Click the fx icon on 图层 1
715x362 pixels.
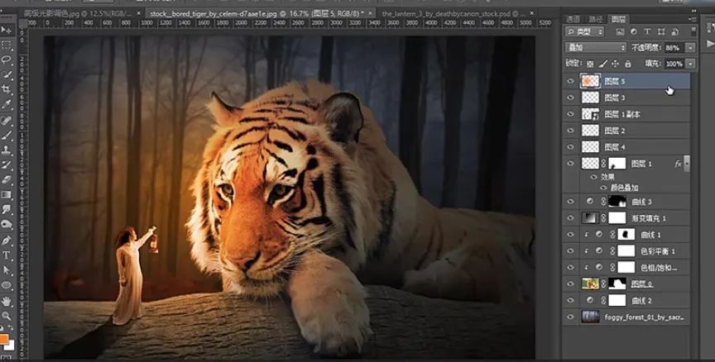[x=678, y=164]
